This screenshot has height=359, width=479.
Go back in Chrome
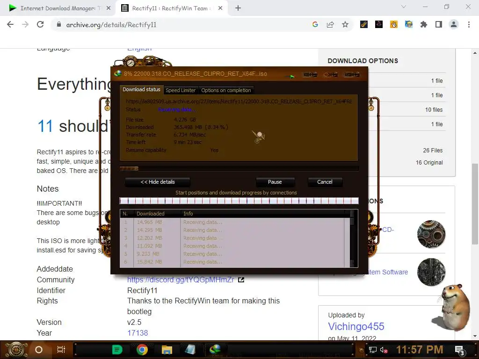(x=10, y=24)
